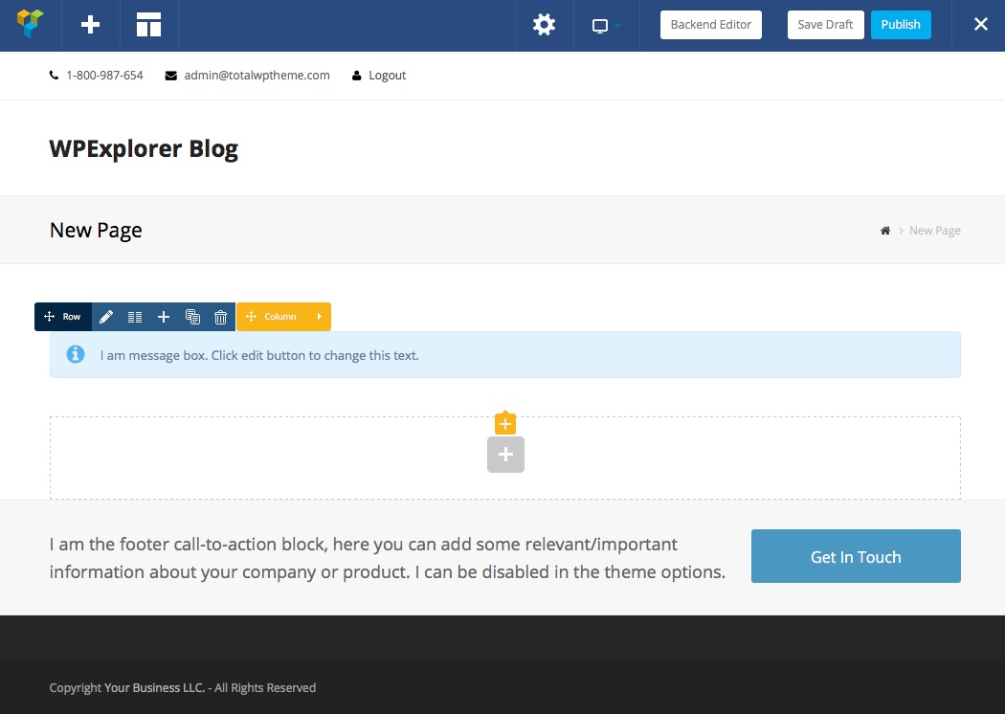Switch to Backend Editor
The image size is (1005, 714).
[711, 24]
